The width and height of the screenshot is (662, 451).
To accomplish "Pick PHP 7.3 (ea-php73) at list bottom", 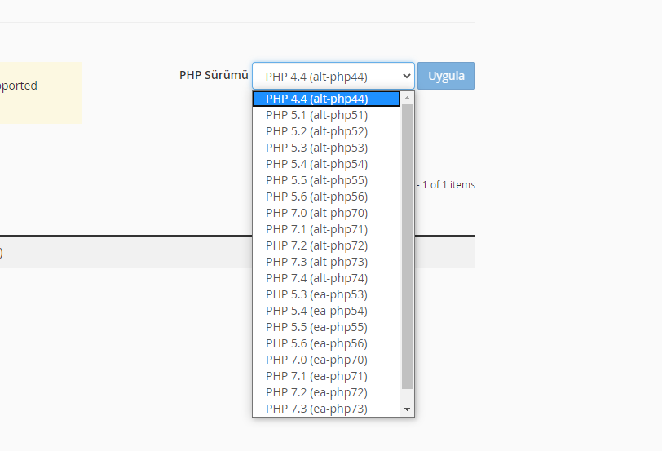I will pos(326,409).
